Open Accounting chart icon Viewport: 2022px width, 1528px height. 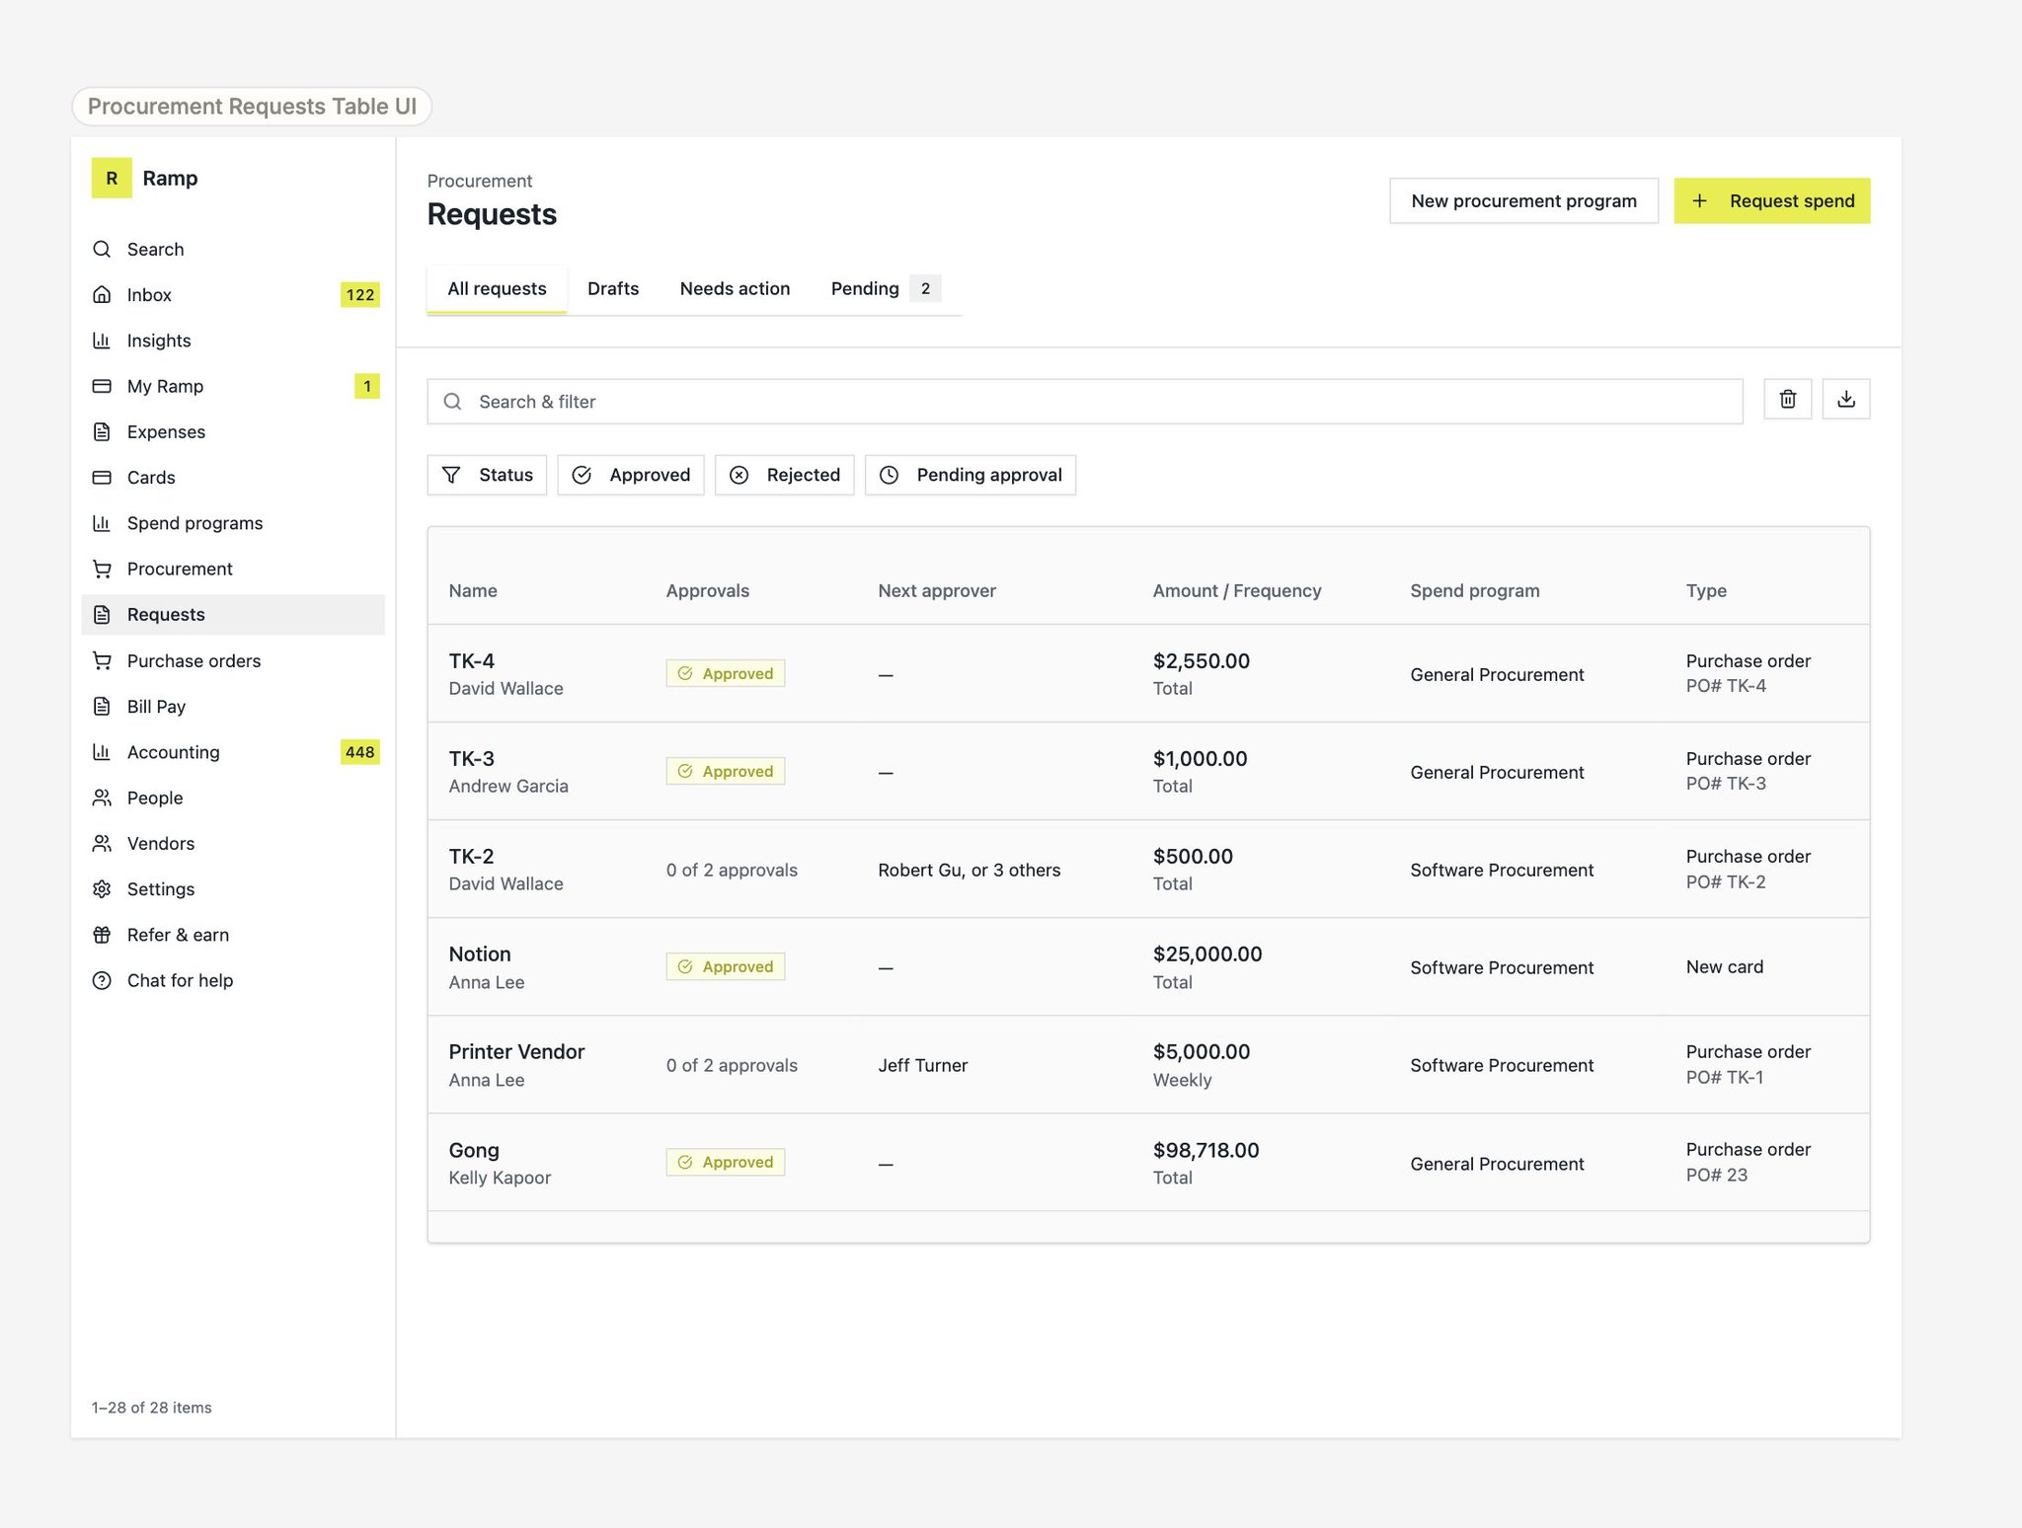click(x=102, y=752)
